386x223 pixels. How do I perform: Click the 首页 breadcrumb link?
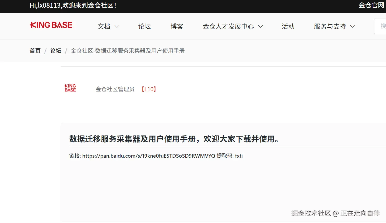pyautogui.click(x=35, y=51)
